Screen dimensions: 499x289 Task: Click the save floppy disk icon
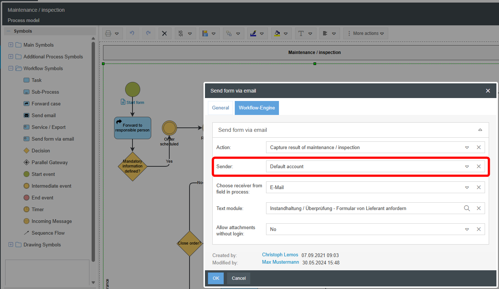[206, 33]
